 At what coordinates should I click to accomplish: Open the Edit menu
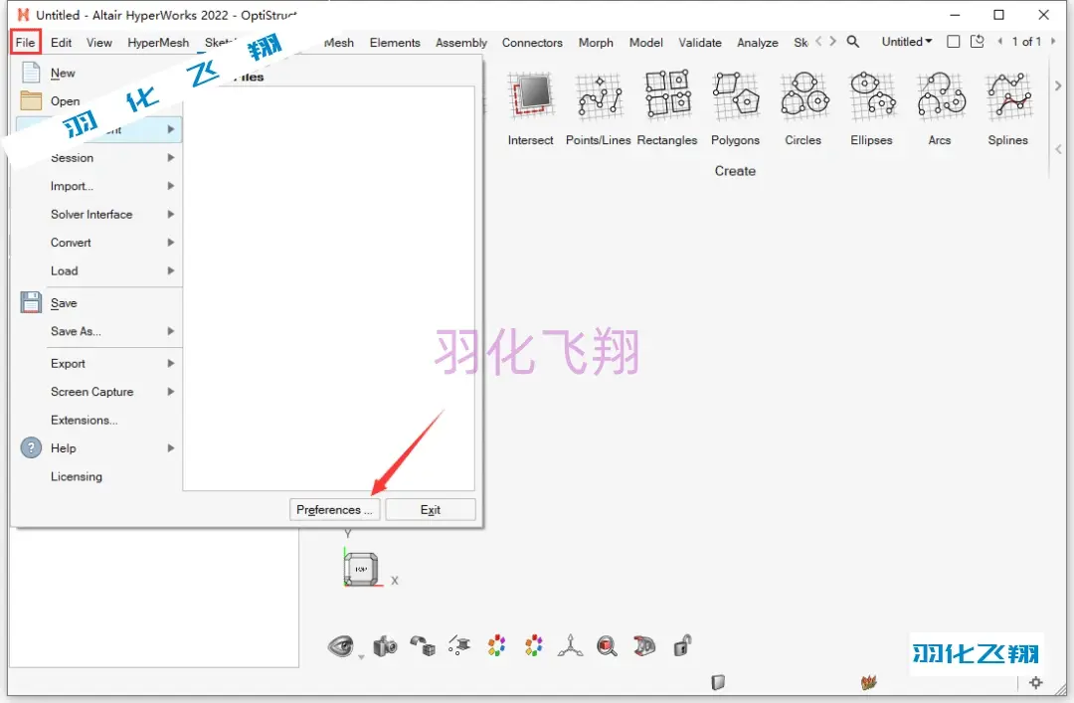(x=61, y=43)
